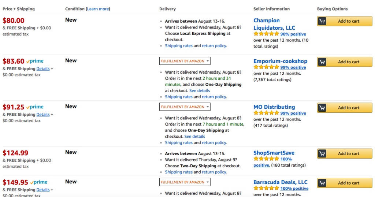
Task: Open Details link under $91.25 price
Action: [43, 115]
